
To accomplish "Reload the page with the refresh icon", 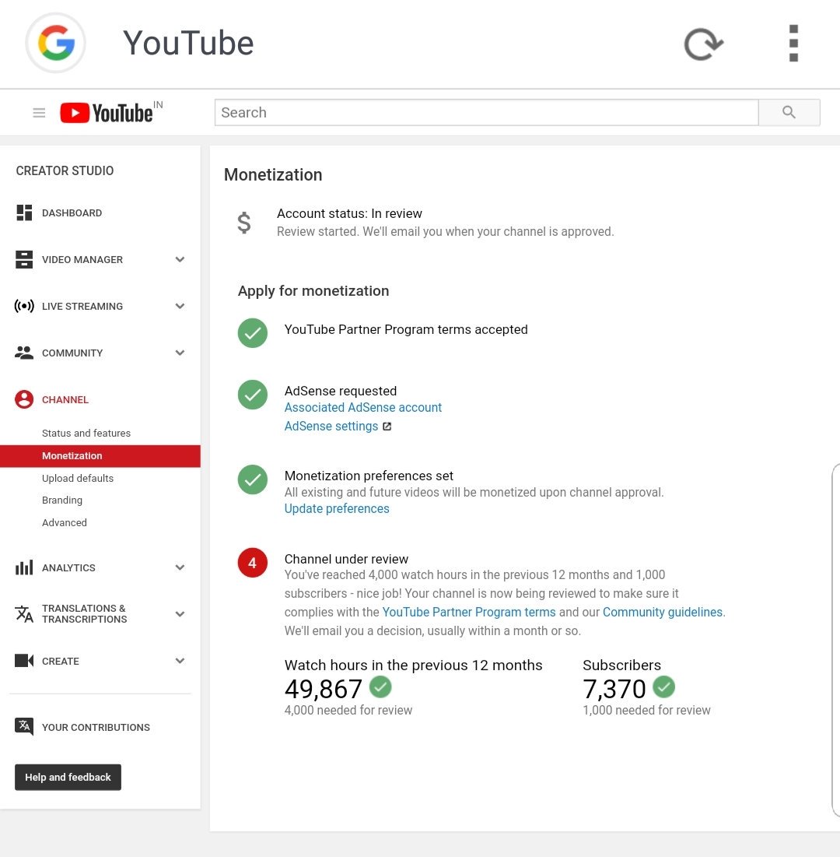I will pyautogui.click(x=703, y=44).
